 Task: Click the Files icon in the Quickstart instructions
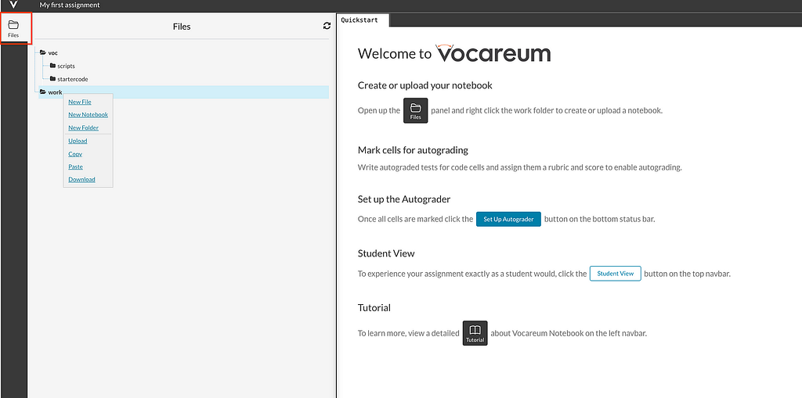(x=415, y=110)
